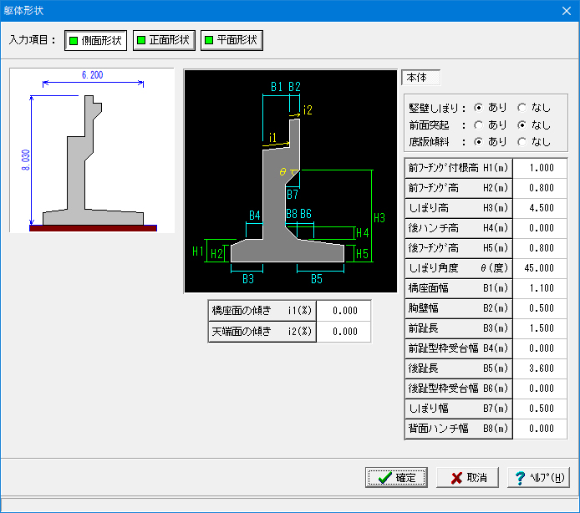
Task: Open help with the ﾍﾙﾌﾟ(H) button
Action: click(538, 478)
